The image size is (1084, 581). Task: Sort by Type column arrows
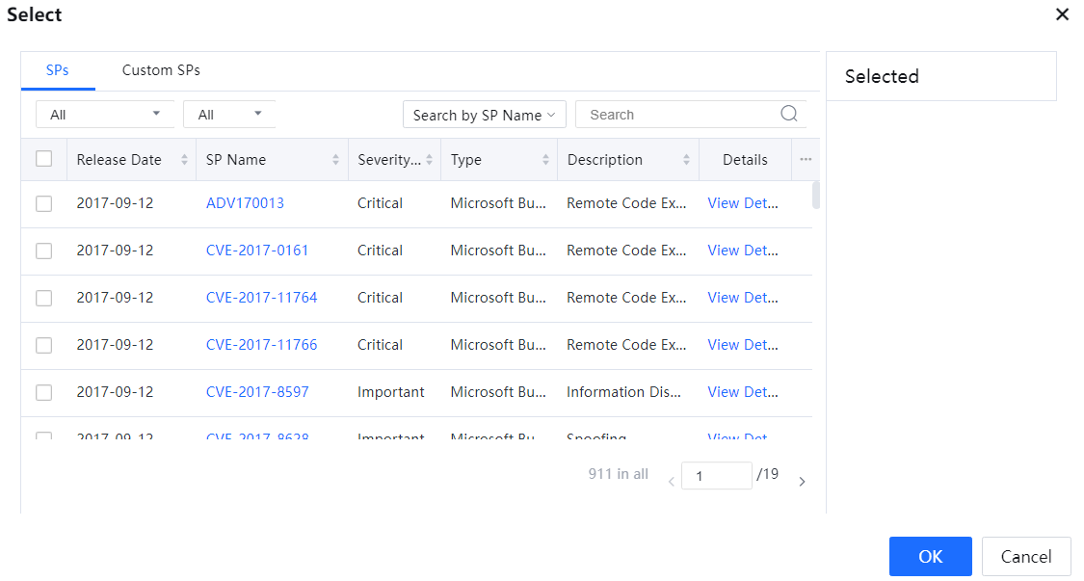tap(545, 160)
